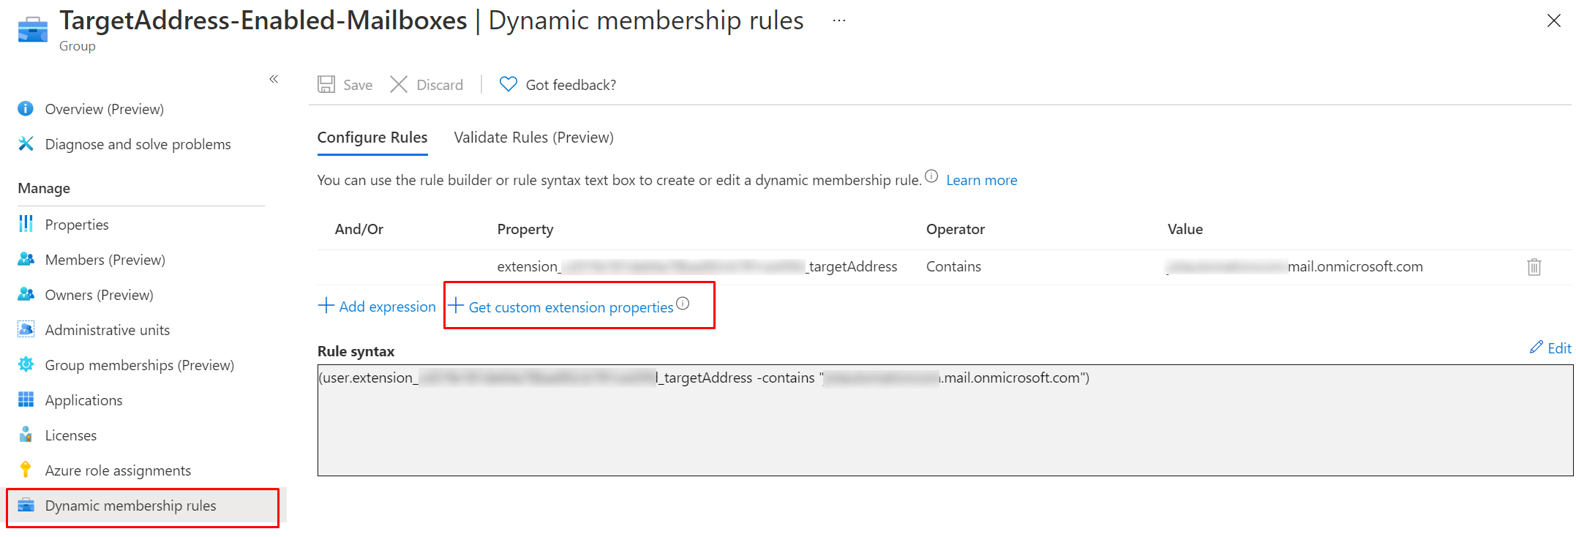Navigate to Azure role assignments
This screenshot has height=537, width=1576.
coord(118,470)
